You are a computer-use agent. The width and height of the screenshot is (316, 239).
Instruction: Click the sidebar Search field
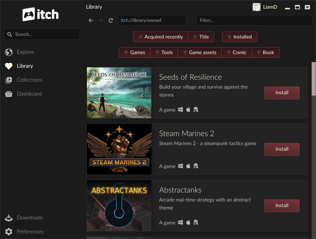pyautogui.click(x=42, y=34)
